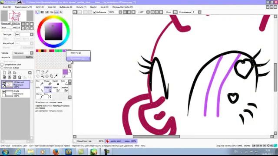
Task: Choose the first swatch context menu entry
Action: pos(78,53)
